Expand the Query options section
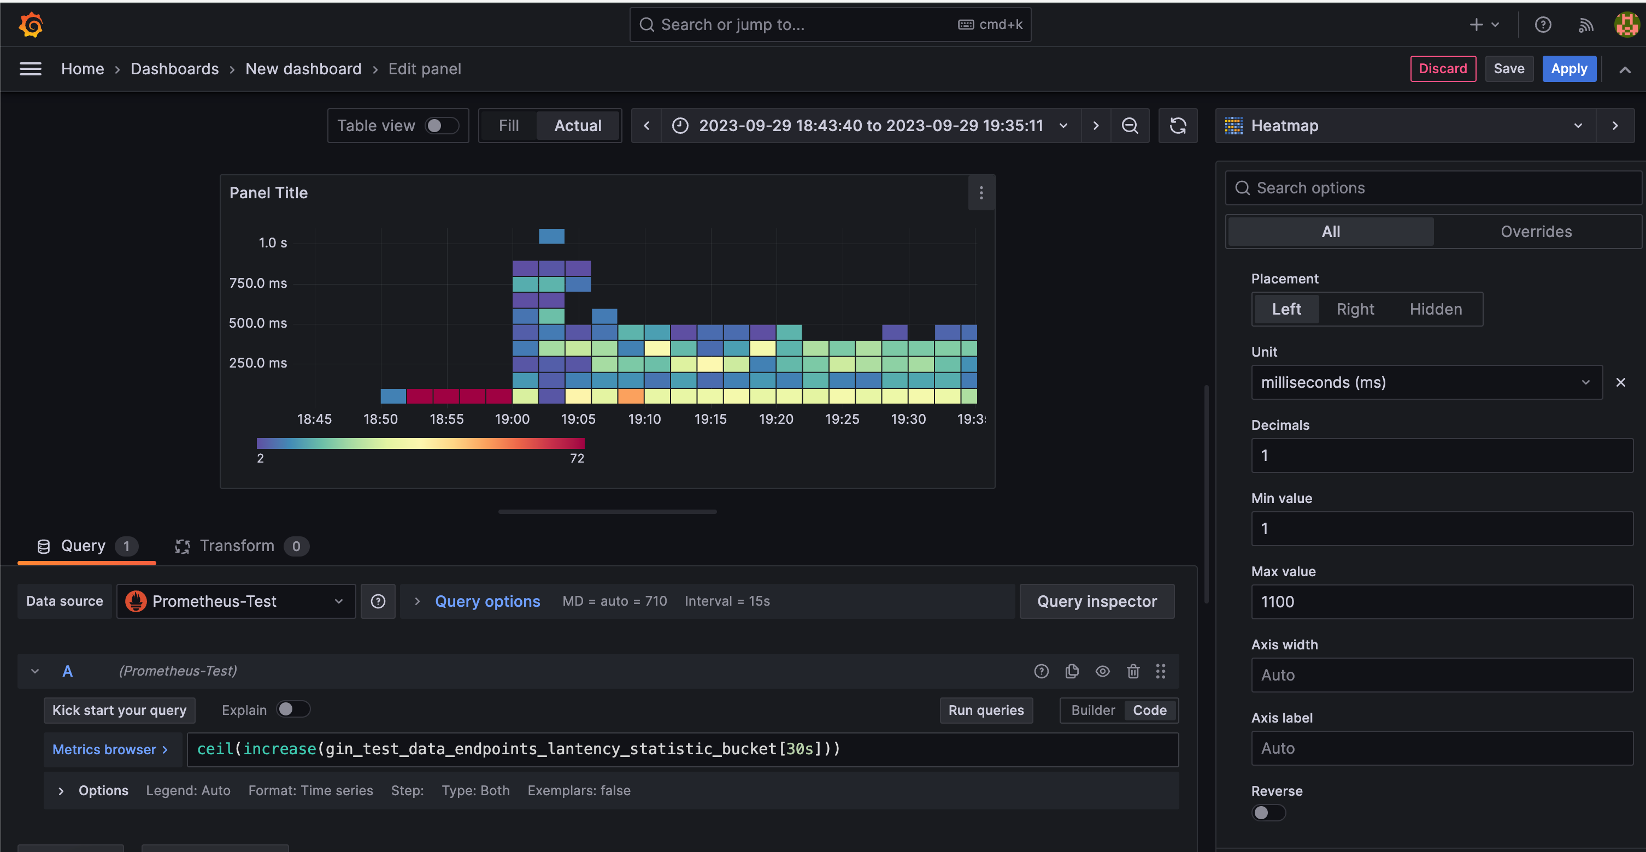Screen dimensions: 1646x852 [x=488, y=600]
